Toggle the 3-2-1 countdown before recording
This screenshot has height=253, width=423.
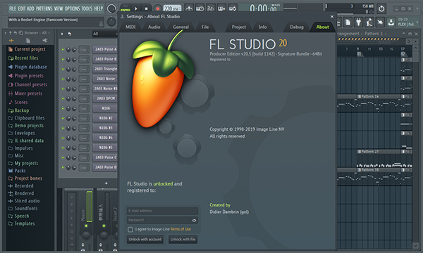[211, 8]
